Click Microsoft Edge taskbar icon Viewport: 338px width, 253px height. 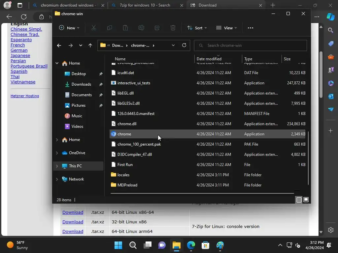coord(191,245)
